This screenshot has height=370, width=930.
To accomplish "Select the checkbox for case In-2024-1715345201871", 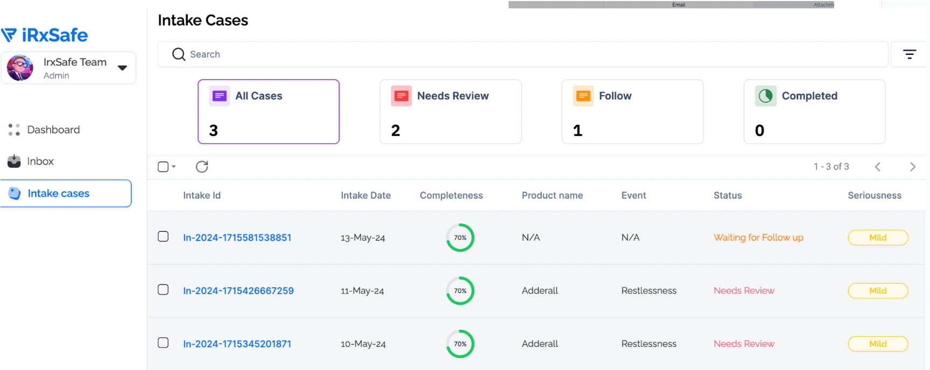I will pos(163,343).
